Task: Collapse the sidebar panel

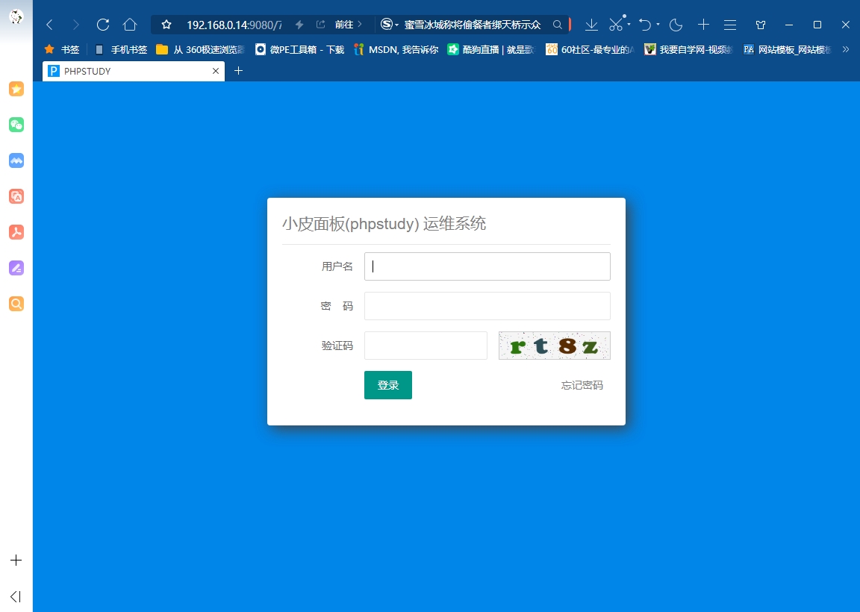Action: click(x=16, y=596)
